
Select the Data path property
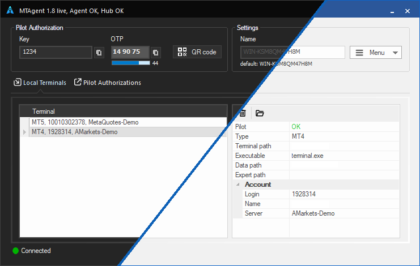click(316, 165)
